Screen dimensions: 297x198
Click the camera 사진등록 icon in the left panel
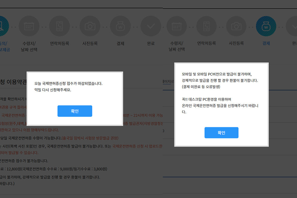[x=90, y=26]
